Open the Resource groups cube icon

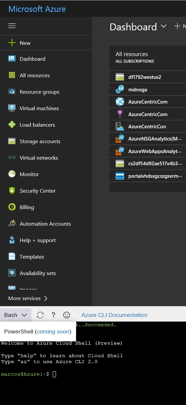pyautogui.click(x=12, y=92)
